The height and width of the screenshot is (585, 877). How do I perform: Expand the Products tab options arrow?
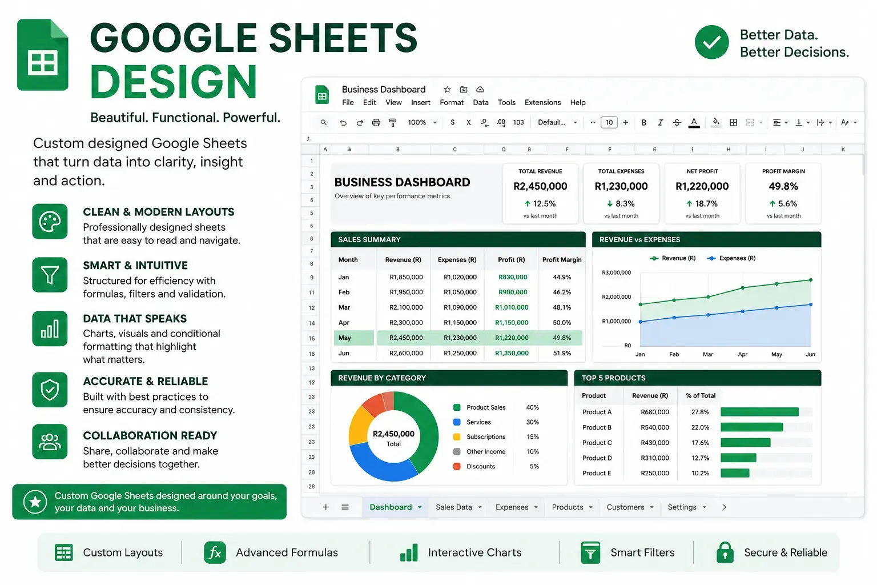(x=591, y=507)
